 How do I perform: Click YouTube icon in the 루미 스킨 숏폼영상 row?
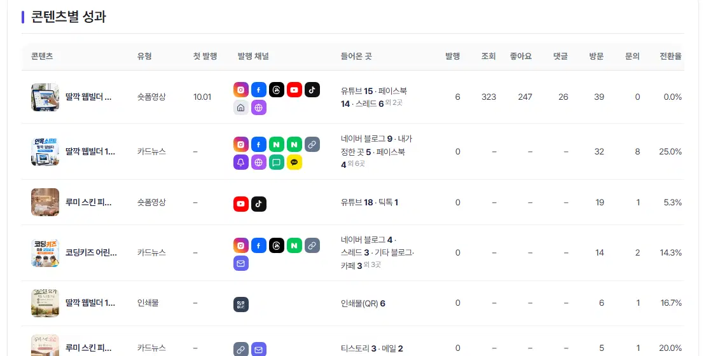click(241, 204)
